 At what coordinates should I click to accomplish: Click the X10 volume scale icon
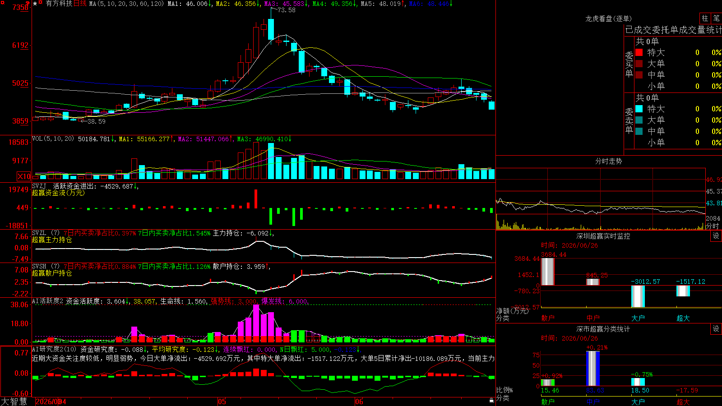point(24,176)
